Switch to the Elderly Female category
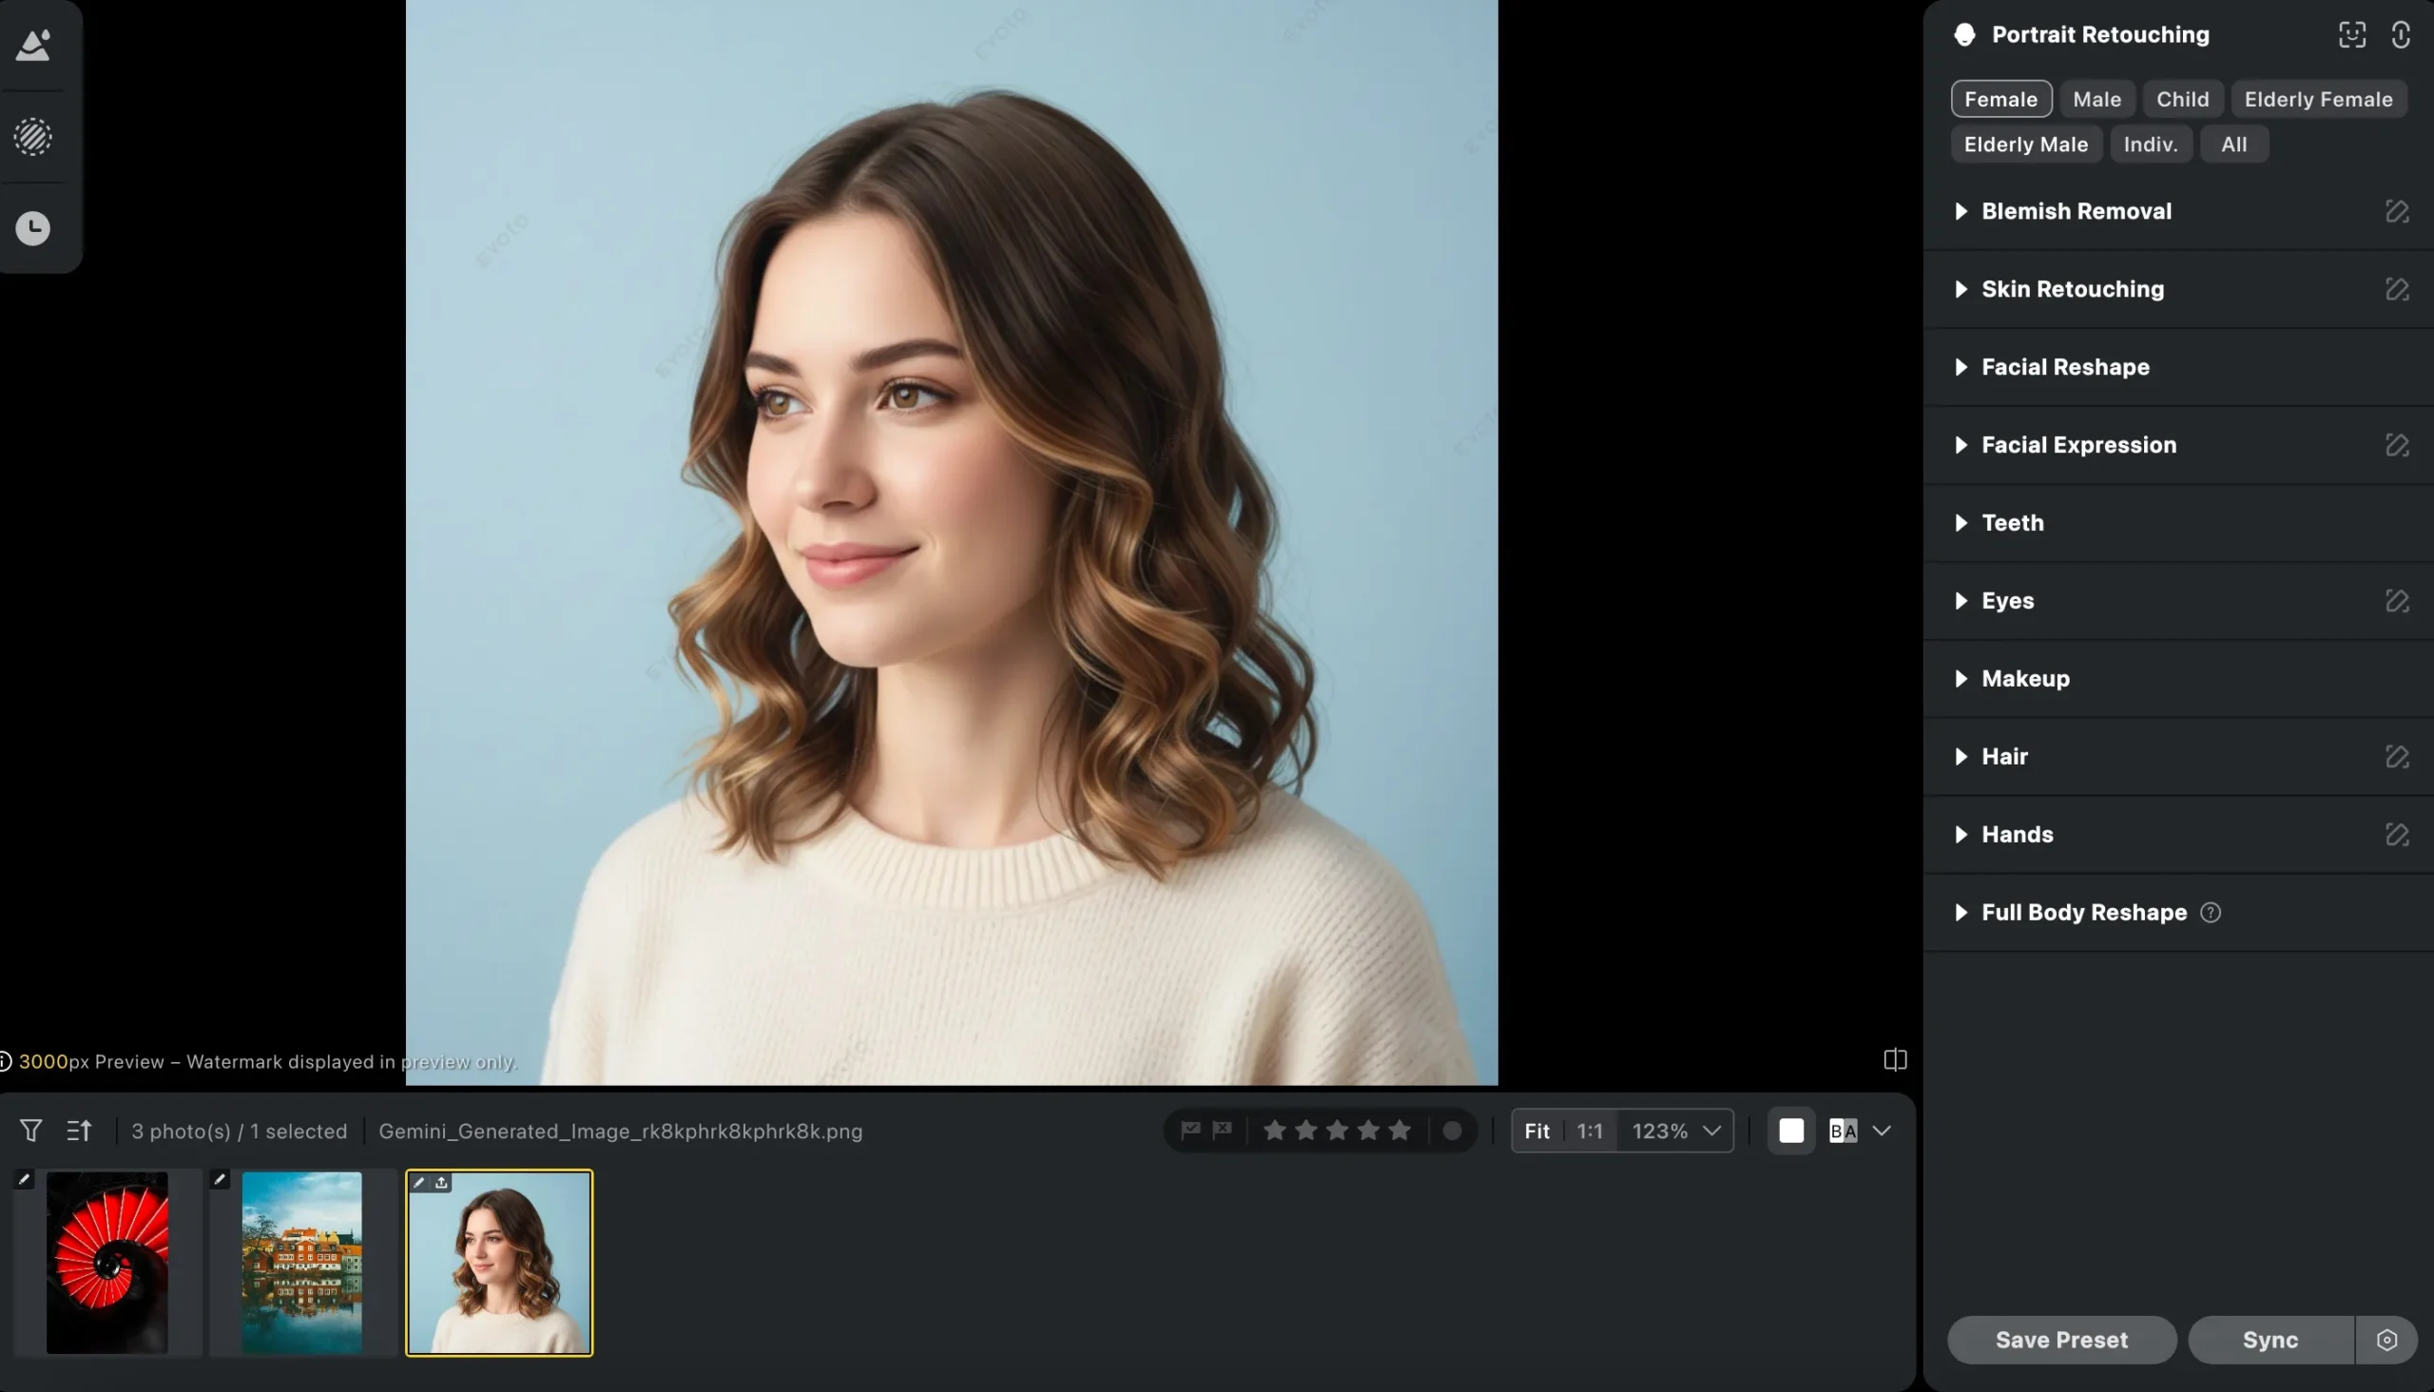This screenshot has width=2434, height=1392. [x=2319, y=99]
